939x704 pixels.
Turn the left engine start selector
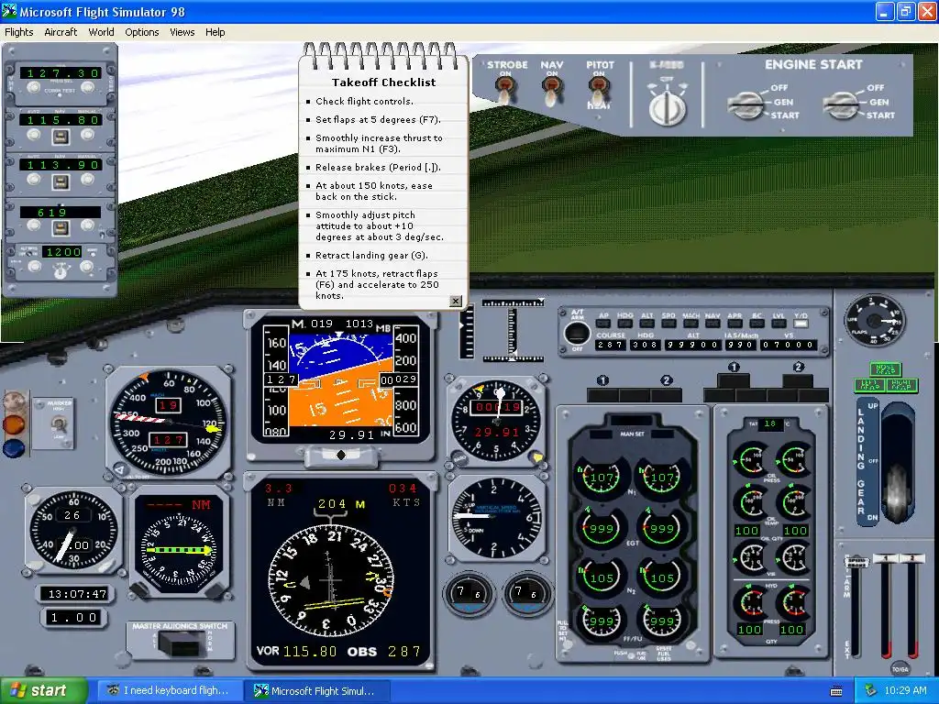point(746,104)
